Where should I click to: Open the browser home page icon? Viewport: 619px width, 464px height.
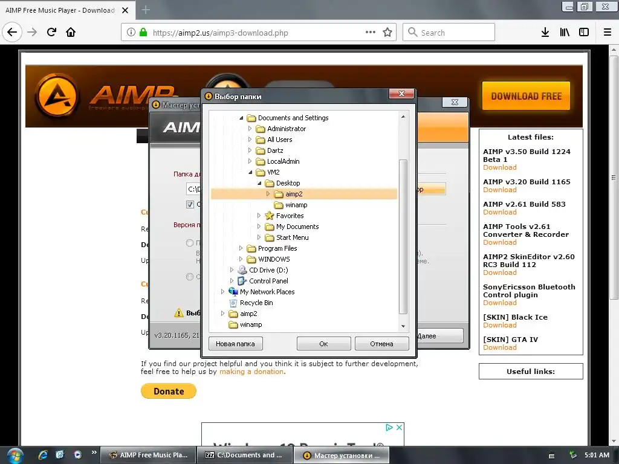coord(71,32)
